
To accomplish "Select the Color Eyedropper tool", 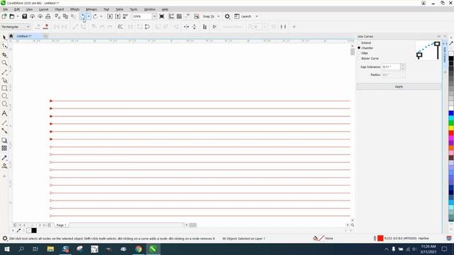I will [4, 158].
